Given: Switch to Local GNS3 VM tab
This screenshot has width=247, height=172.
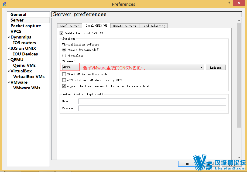Looking at the screenshot, I should pos(96,26).
